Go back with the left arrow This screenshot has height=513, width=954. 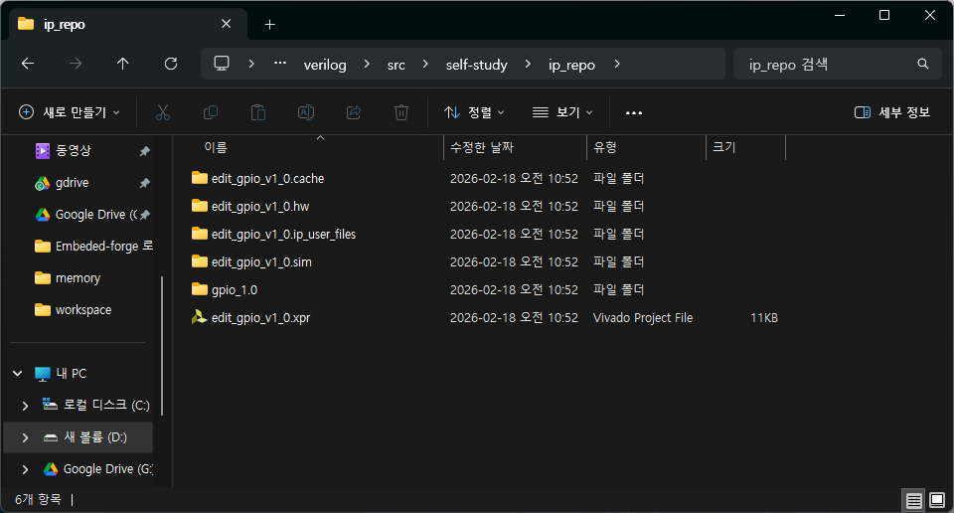pyautogui.click(x=28, y=64)
